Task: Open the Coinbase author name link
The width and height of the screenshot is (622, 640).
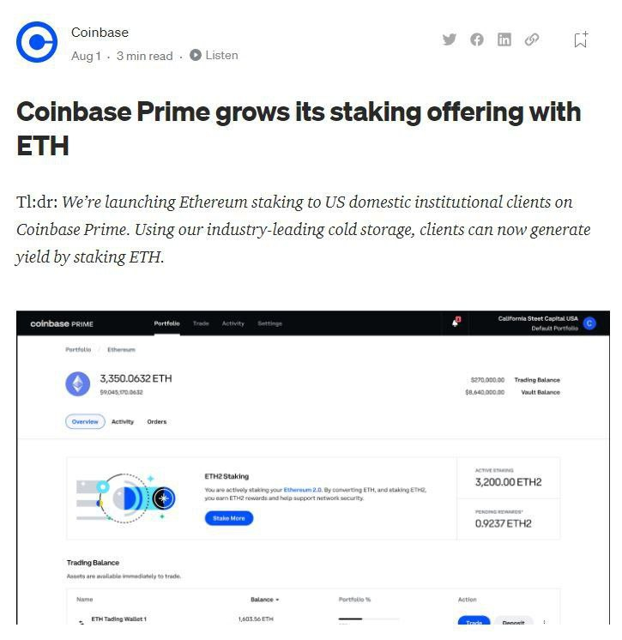Action: [x=100, y=33]
